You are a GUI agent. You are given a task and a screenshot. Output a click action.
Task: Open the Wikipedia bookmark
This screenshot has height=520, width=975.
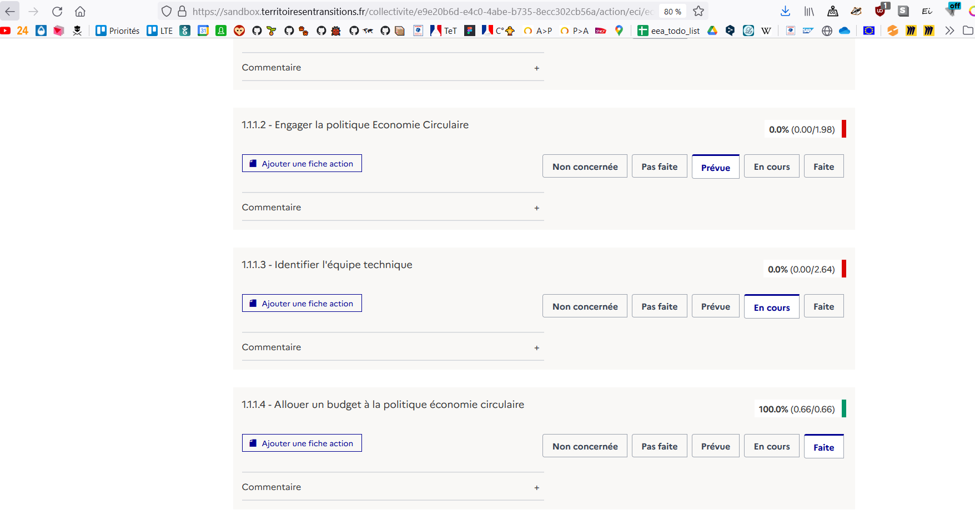tap(766, 31)
